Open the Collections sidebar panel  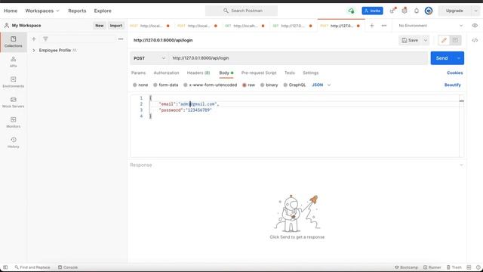(14, 42)
